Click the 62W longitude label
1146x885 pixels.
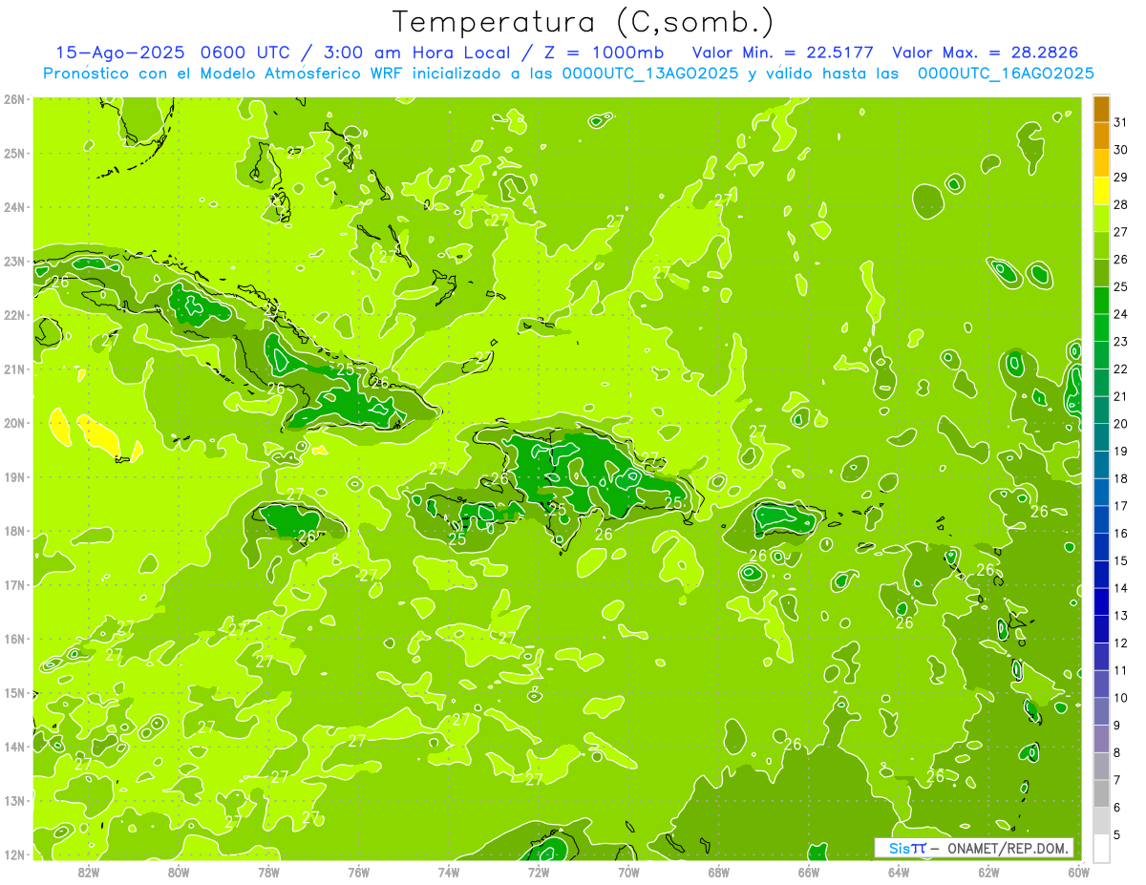pos(989,872)
